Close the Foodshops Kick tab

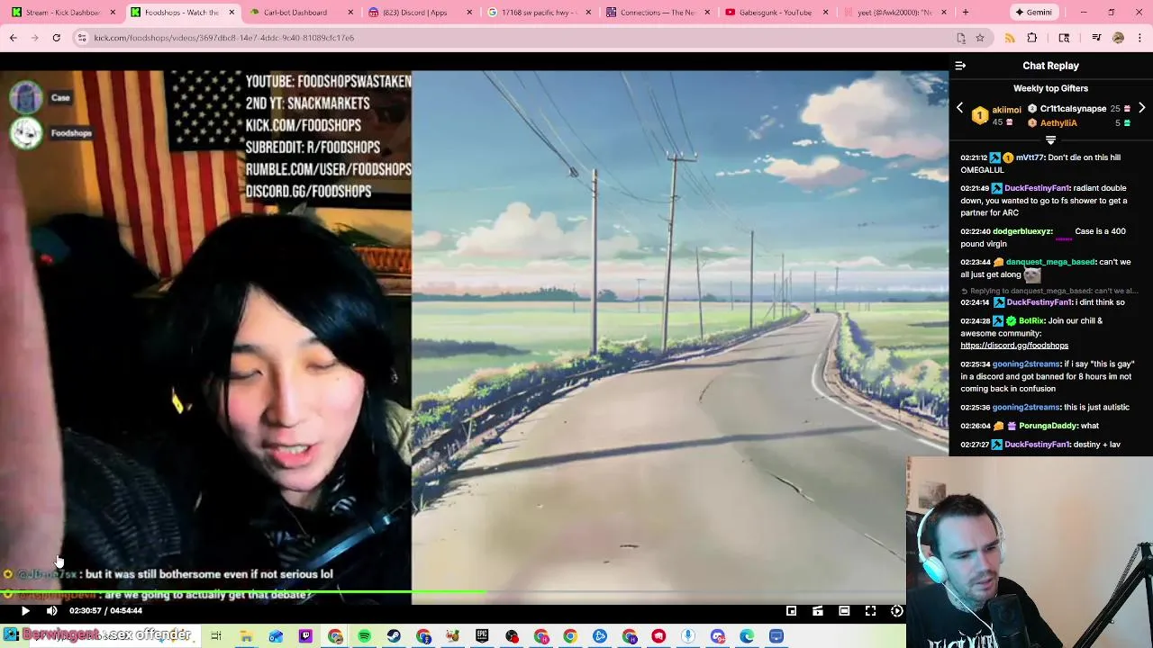pyautogui.click(x=232, y=13)
